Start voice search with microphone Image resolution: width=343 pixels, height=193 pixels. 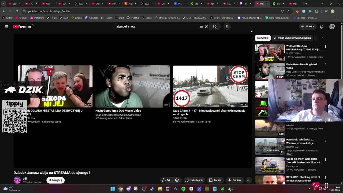tap(227, 27)
